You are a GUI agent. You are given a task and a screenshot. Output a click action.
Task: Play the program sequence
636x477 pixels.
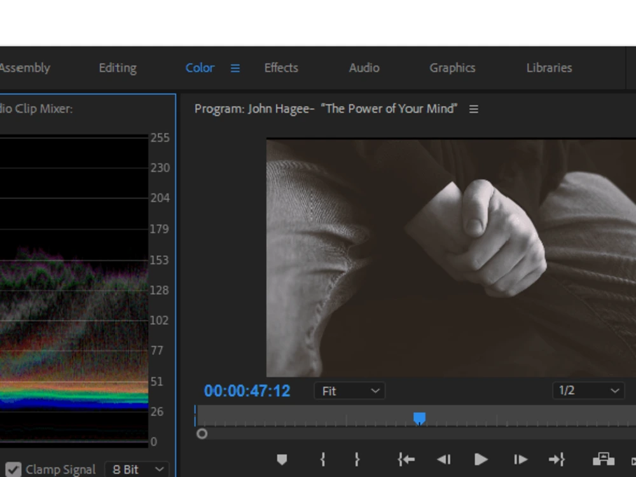[481, 460]
